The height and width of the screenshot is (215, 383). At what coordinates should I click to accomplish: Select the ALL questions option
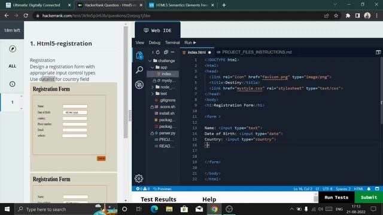(12, 66)
